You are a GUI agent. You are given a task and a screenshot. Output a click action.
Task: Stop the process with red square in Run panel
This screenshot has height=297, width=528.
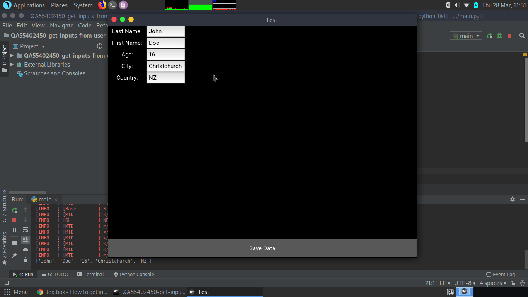(x=14, y=220)
